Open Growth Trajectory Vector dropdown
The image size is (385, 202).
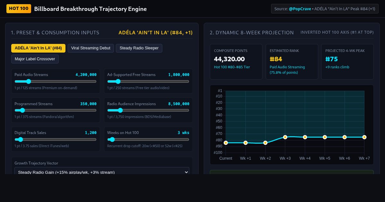coord(102,172)
